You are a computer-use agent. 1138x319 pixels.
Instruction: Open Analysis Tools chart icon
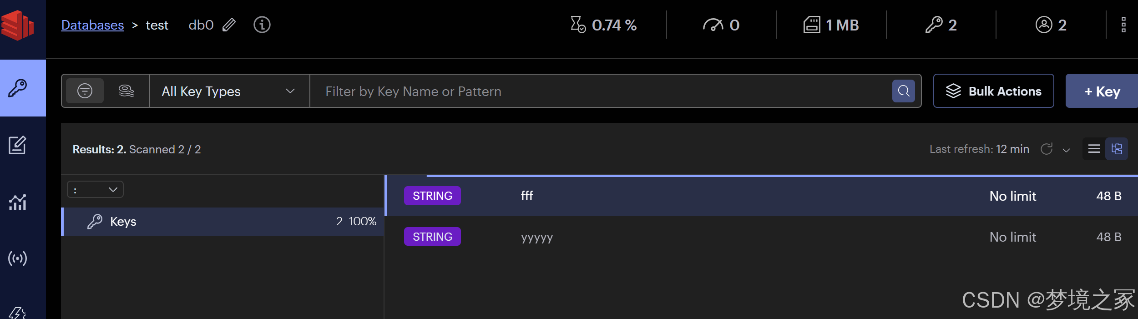[18, 202]
